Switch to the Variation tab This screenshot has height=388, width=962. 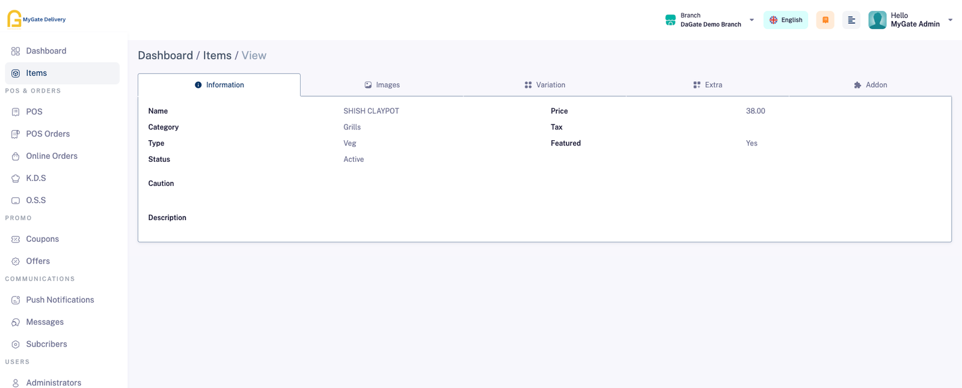pos(545,85)
